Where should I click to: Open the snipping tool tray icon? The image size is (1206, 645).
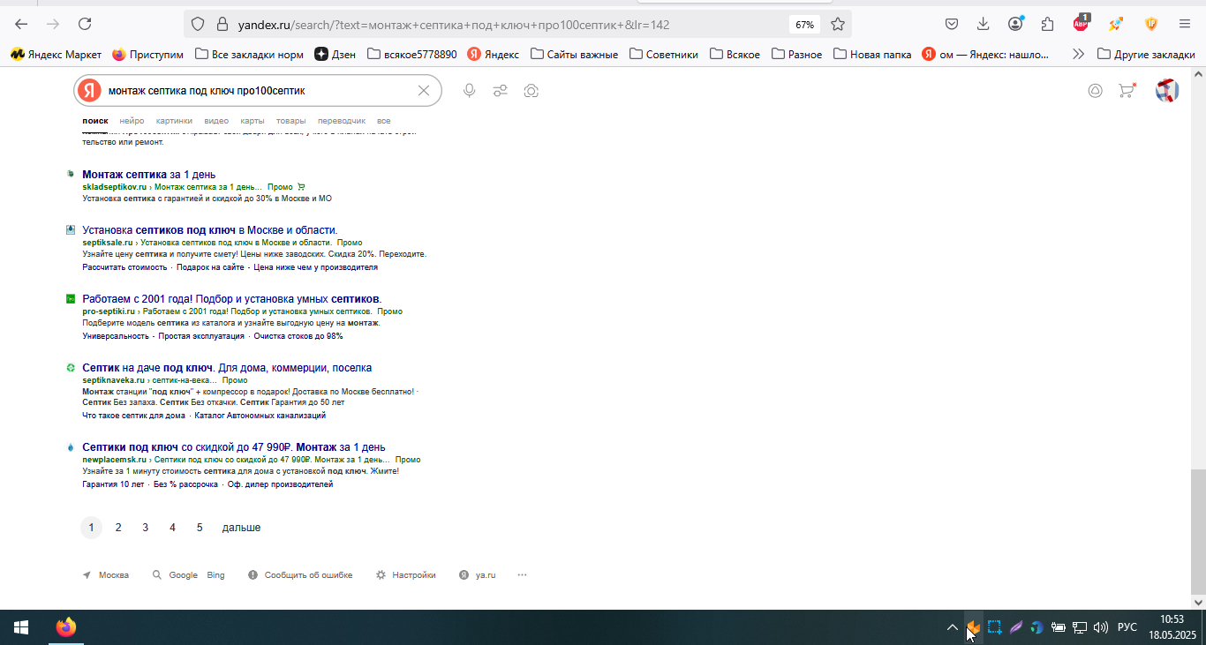[994, 627]
